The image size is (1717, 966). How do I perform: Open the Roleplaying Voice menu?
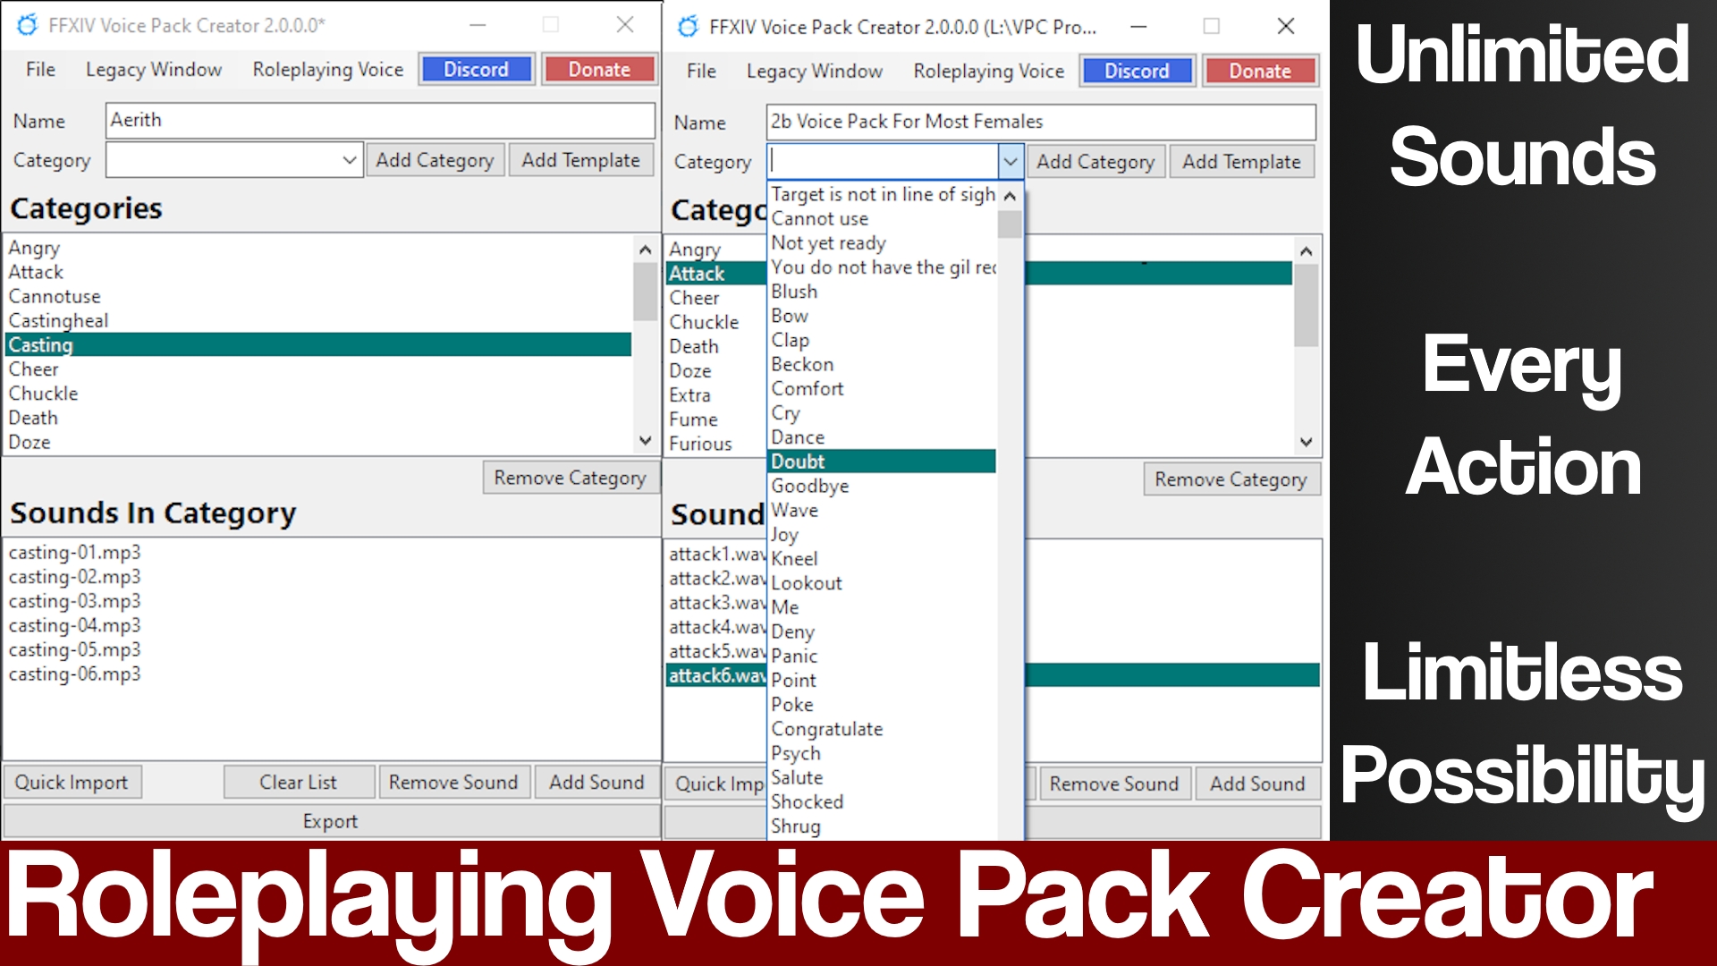(x=326, y=69)
